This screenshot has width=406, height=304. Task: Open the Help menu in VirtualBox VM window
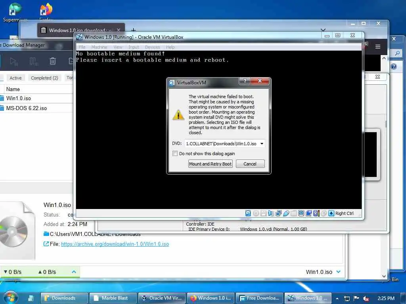tap(170, 47)
